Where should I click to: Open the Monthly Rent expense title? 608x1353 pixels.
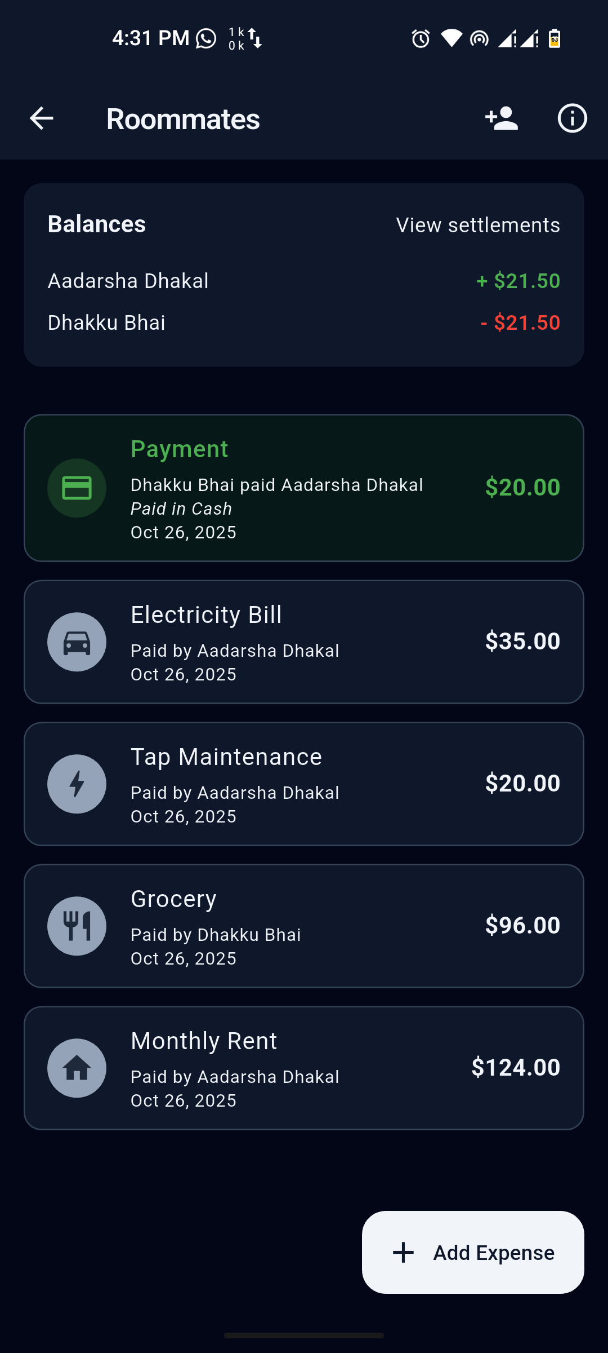[204, 1041]
